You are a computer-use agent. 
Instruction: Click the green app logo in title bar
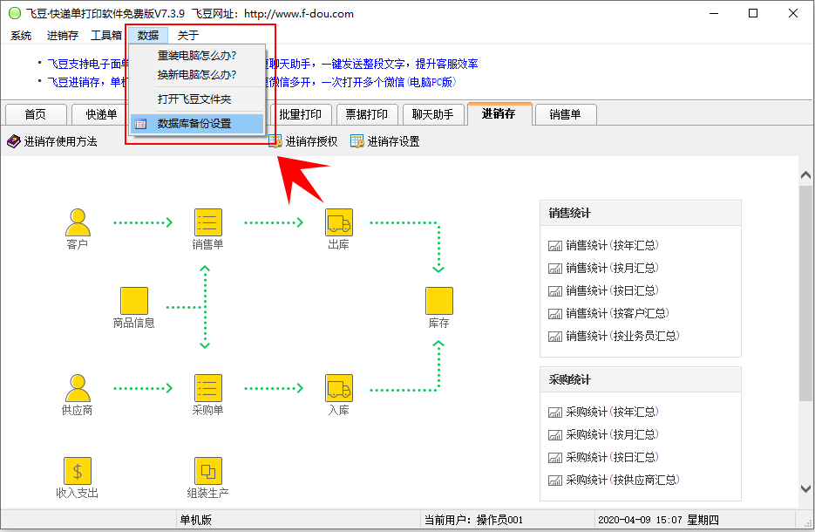(x=15, y=14)
